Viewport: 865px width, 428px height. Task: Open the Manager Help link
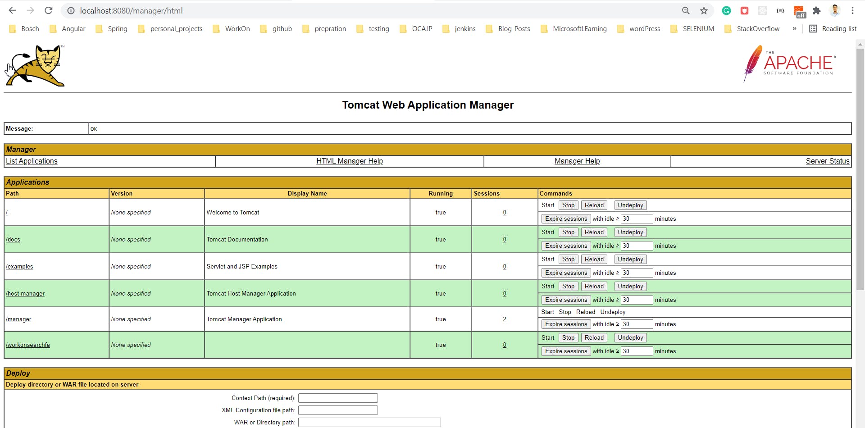point(577,161)
